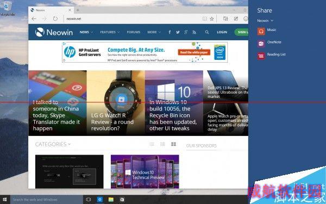Expand the CATEGORIES dropdown
The width and height of the screenshot is (326, 204).
(53, 144)
